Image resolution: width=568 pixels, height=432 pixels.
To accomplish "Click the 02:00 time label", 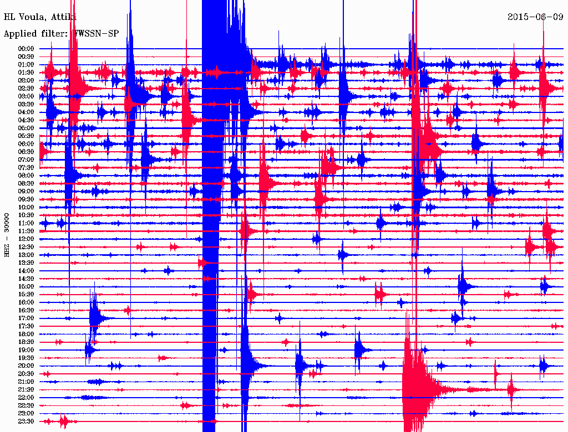I will (26, 81).
